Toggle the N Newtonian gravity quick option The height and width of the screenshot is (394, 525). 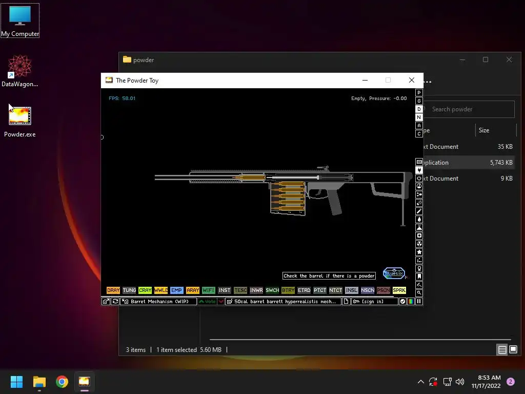[419, 117]
